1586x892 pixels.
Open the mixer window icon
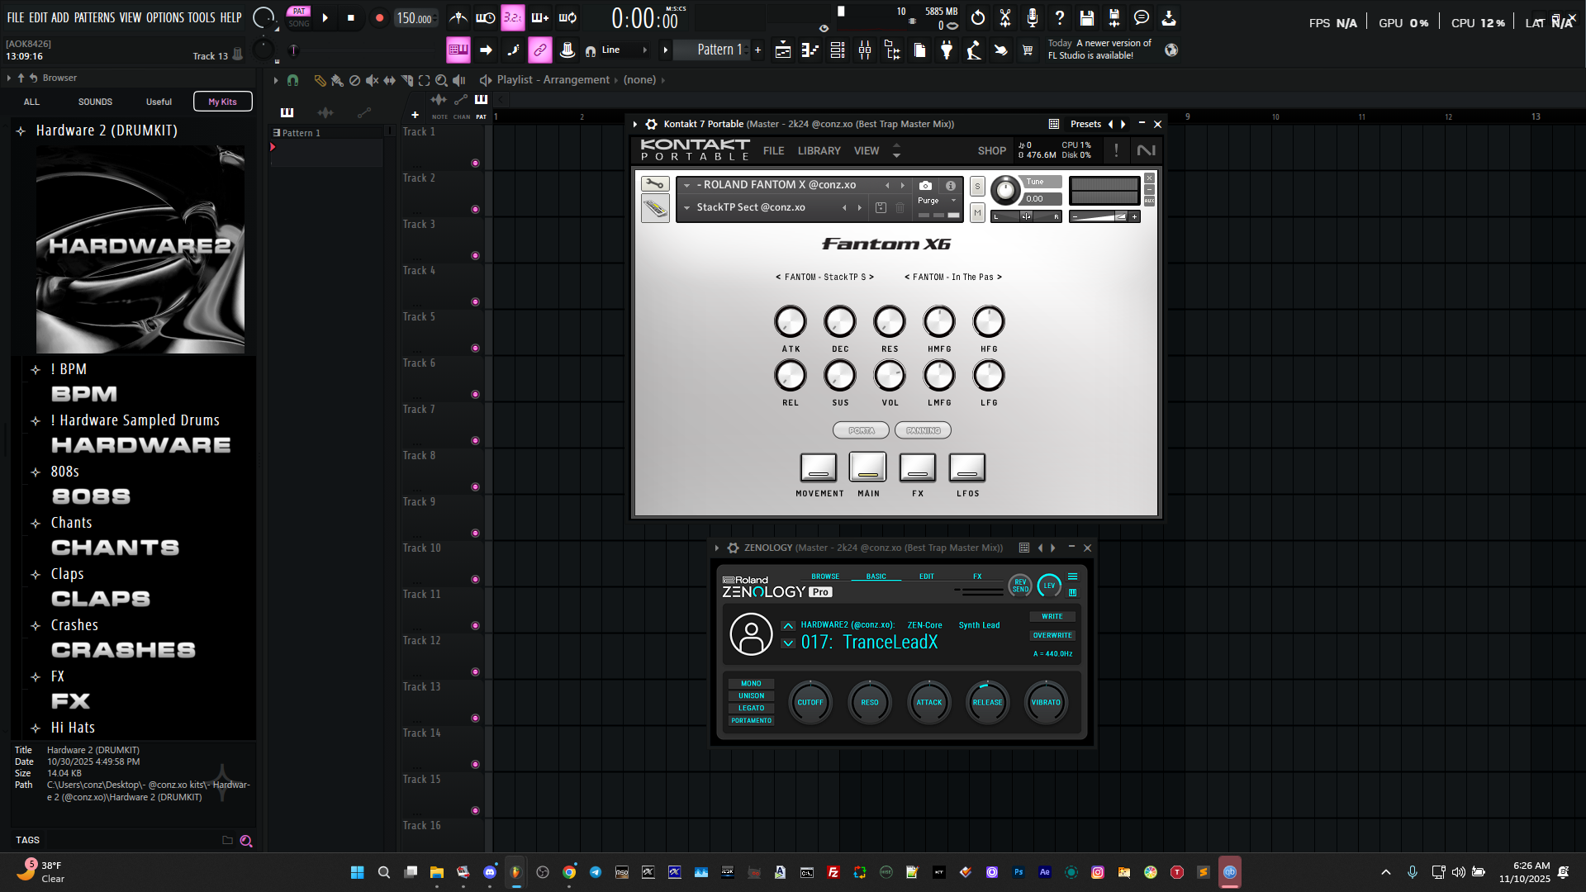pyautogui.click(x=865, y=50)
